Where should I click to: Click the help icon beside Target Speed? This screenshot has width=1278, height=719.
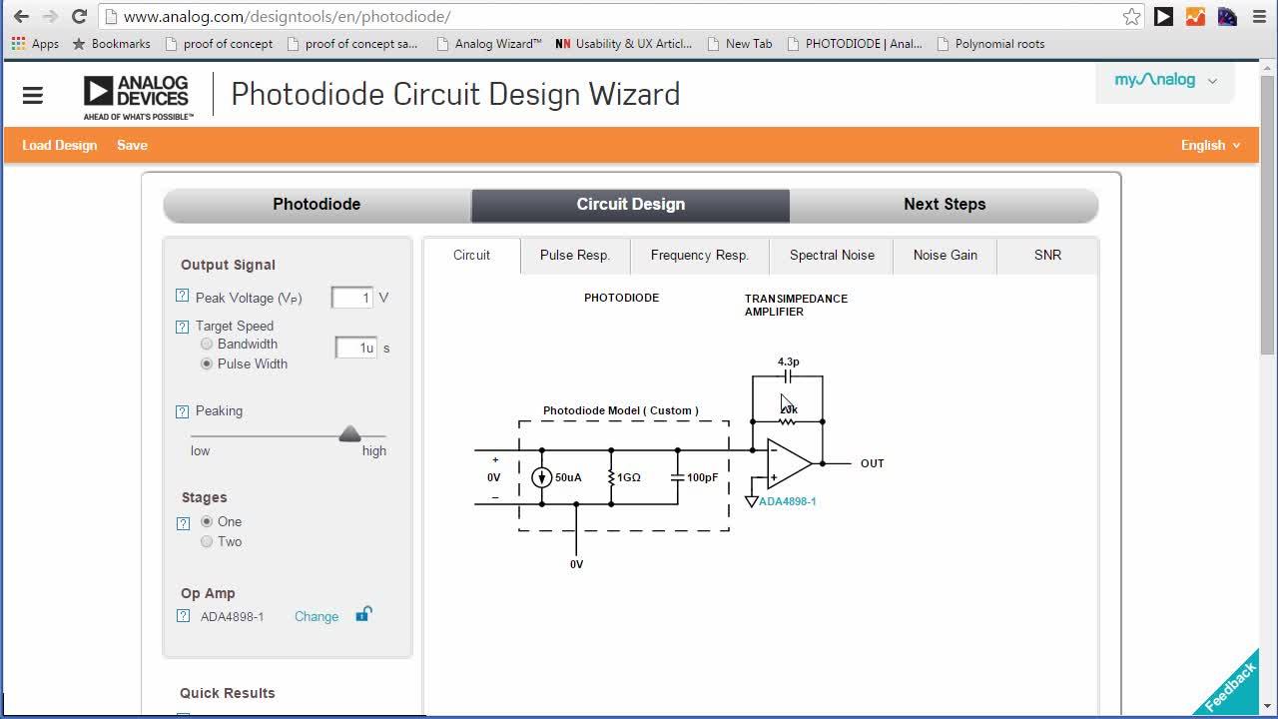click(182, 326)
